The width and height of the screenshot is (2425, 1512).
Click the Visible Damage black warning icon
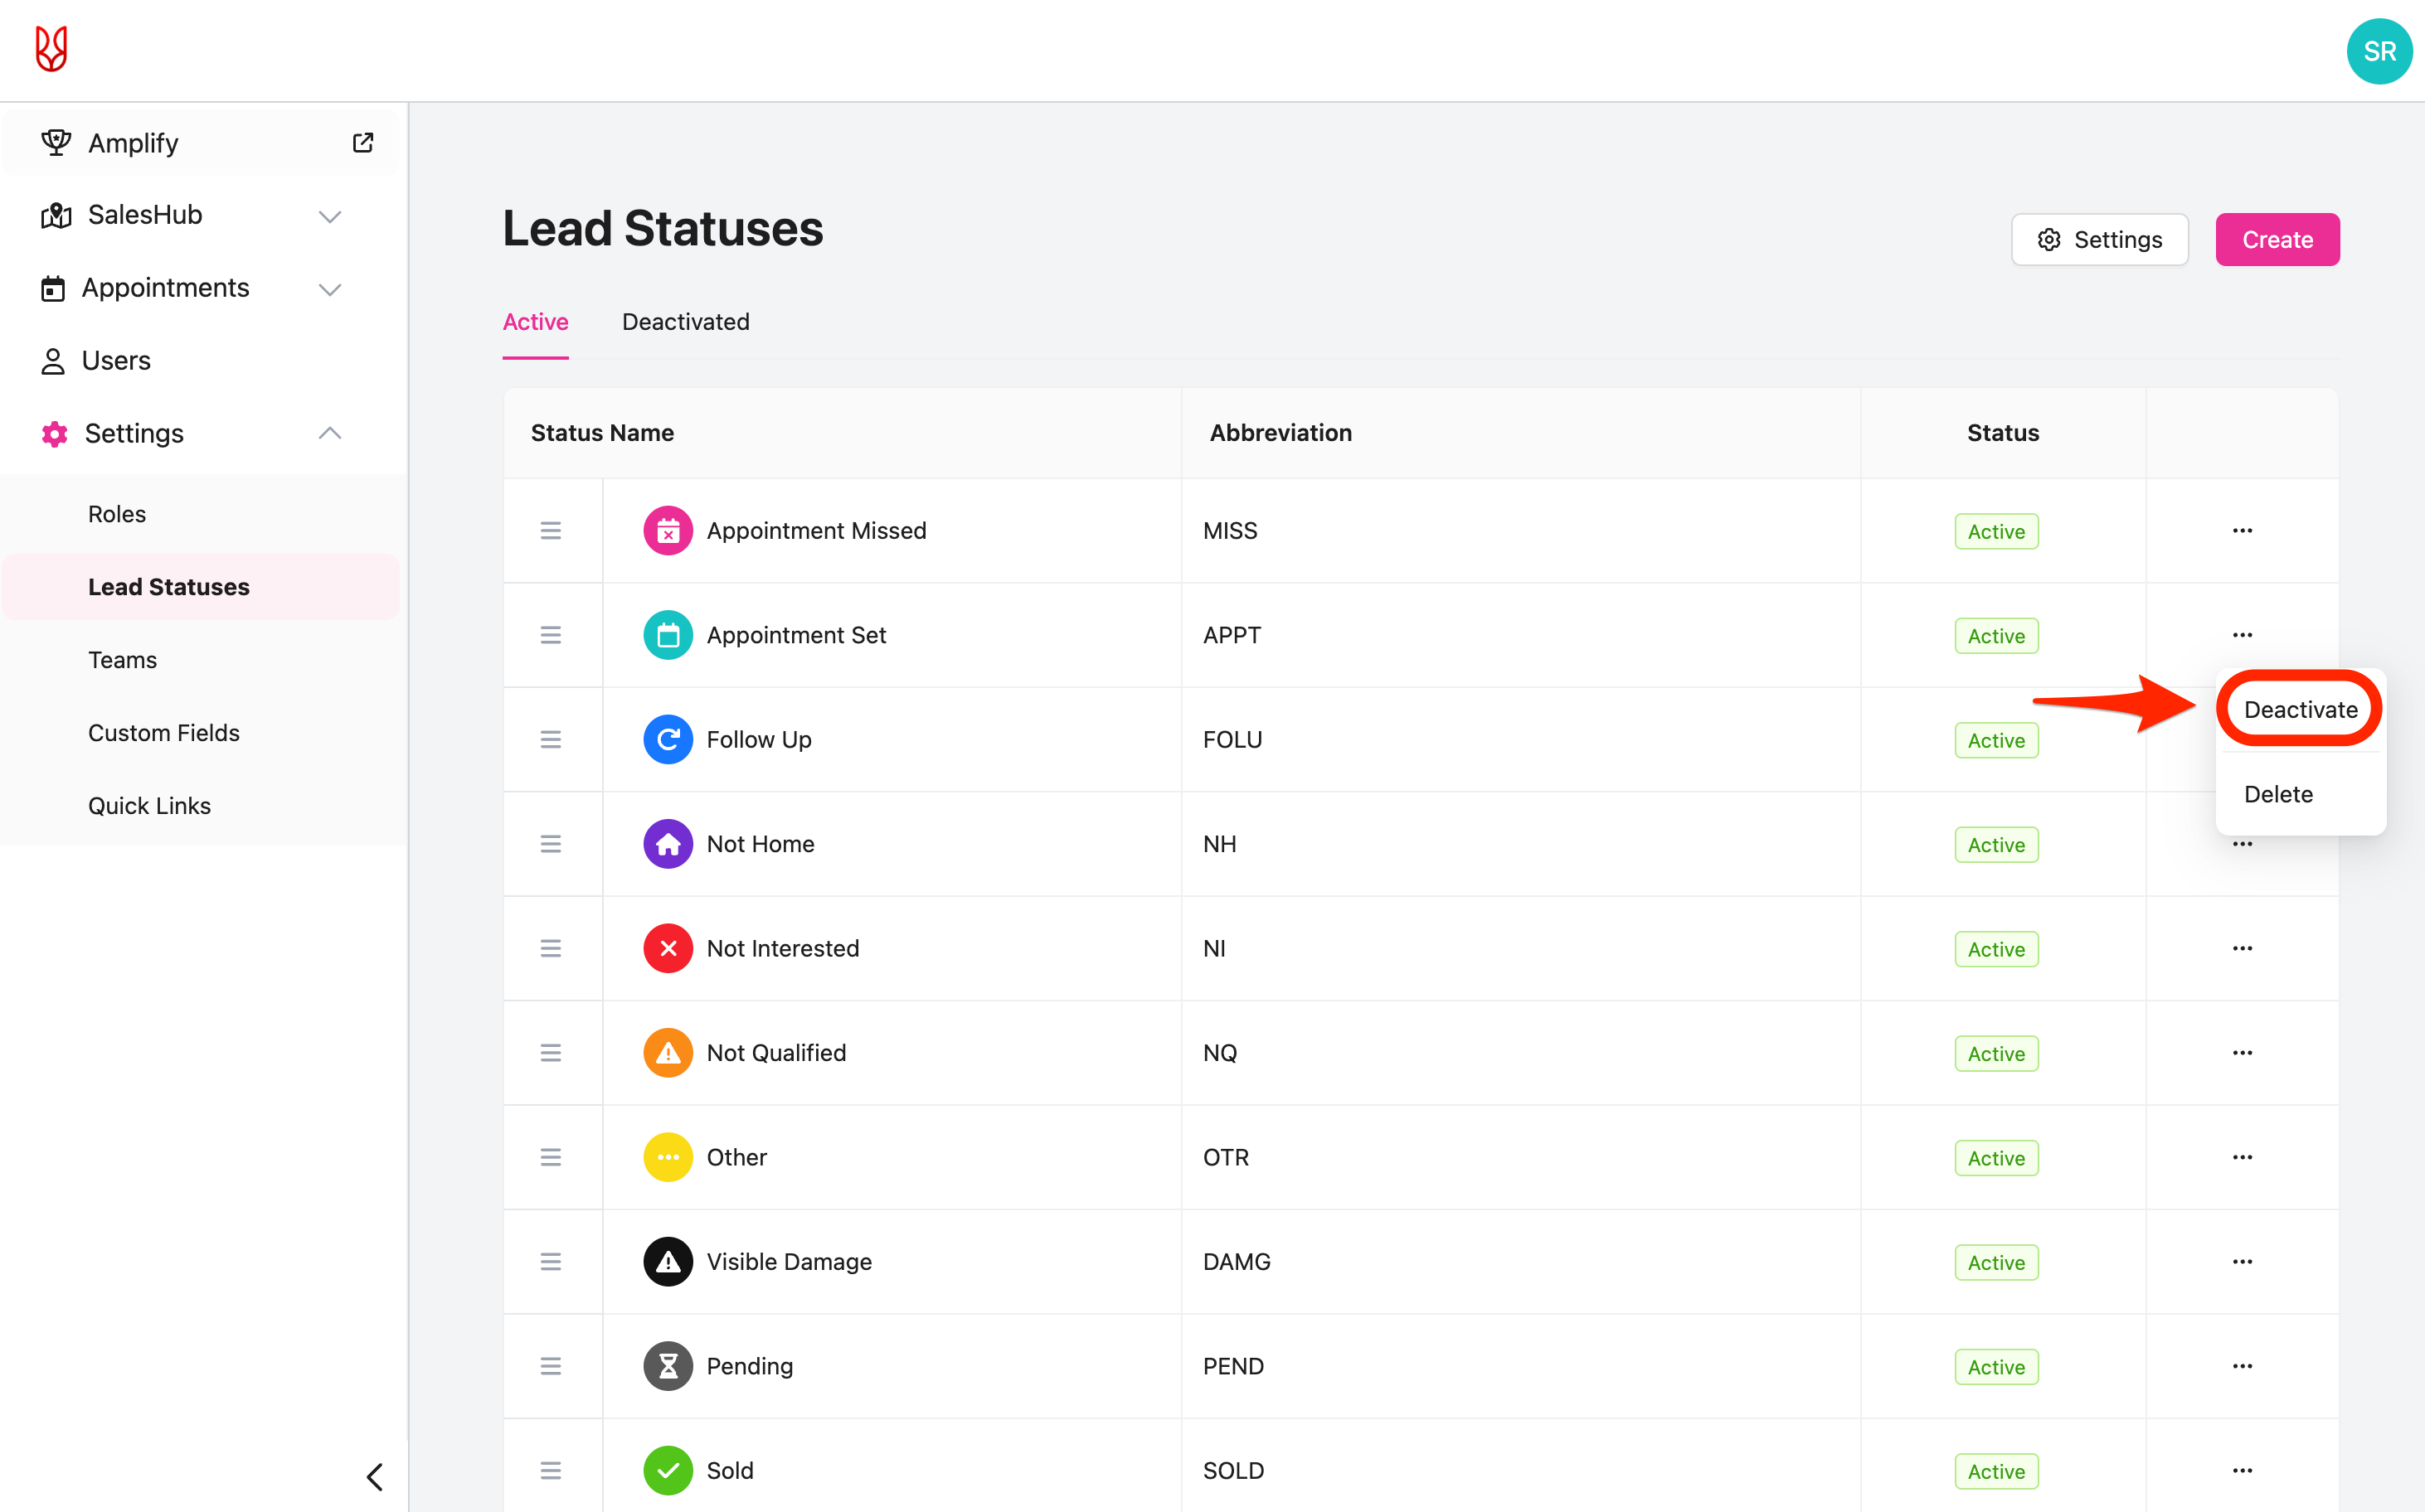[x=668, y=1262]
